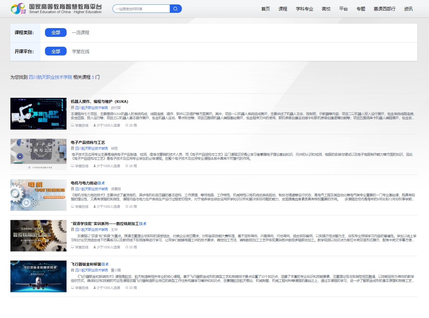
Task: Click 四川航天职业技术学院 link under 数控铣削加工技术
Action: (91, 229)
